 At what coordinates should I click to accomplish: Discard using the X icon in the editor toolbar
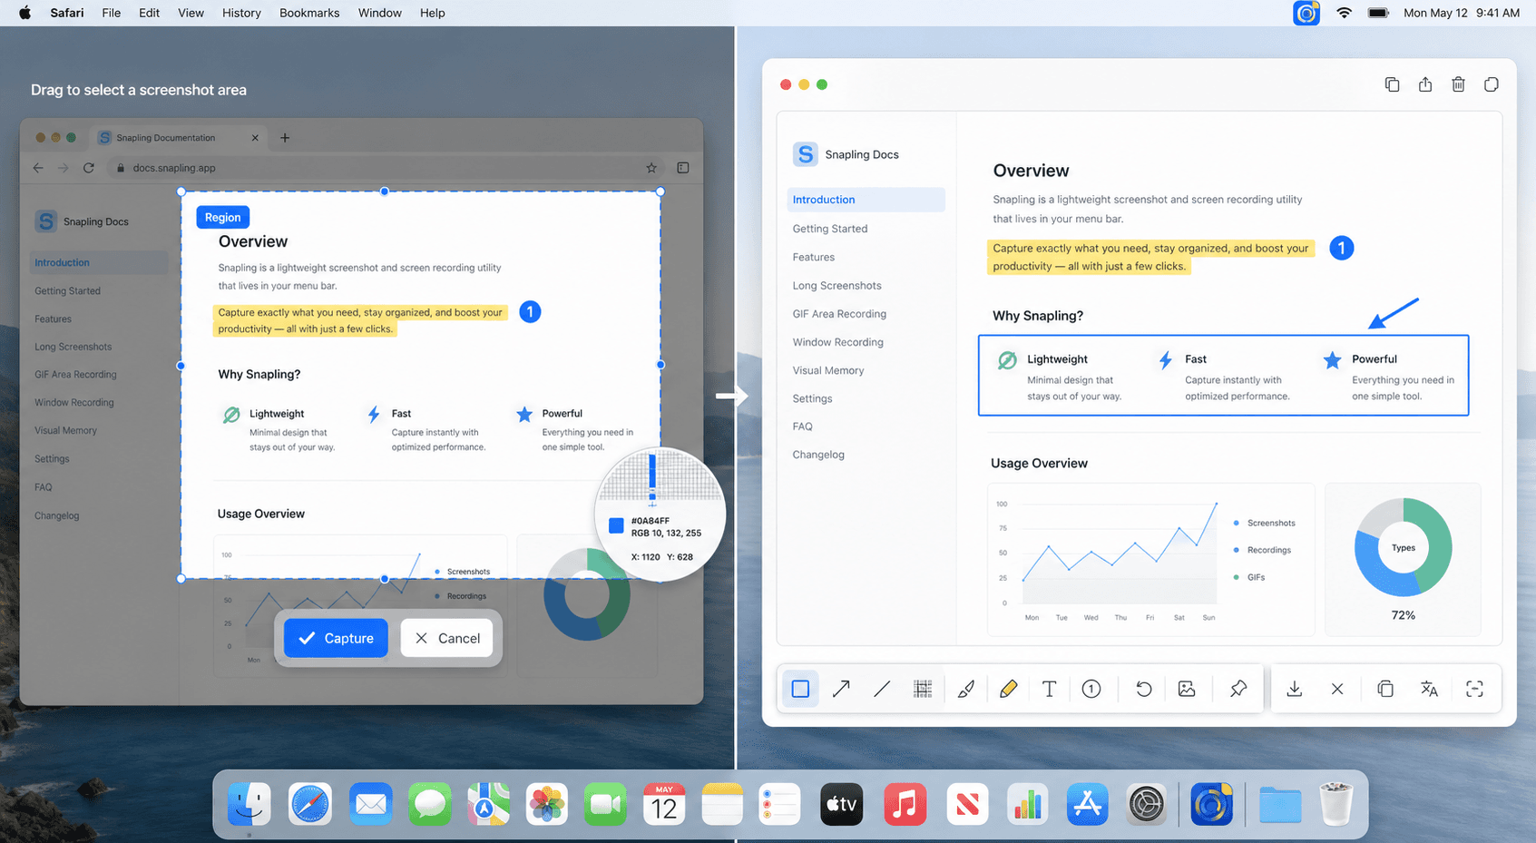point(1337,689)
